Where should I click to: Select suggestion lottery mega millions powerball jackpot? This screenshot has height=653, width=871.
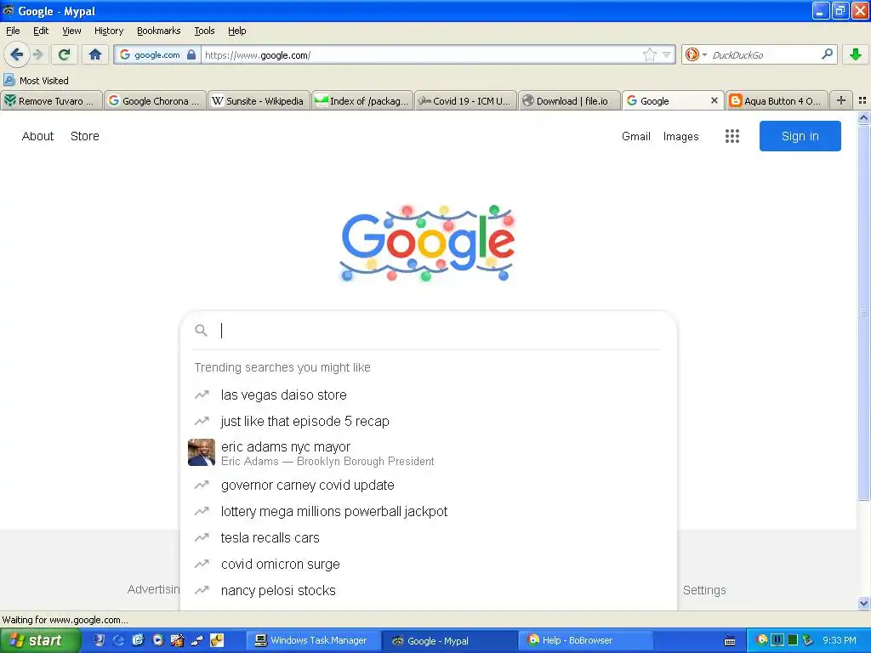[x=429, y=511]
